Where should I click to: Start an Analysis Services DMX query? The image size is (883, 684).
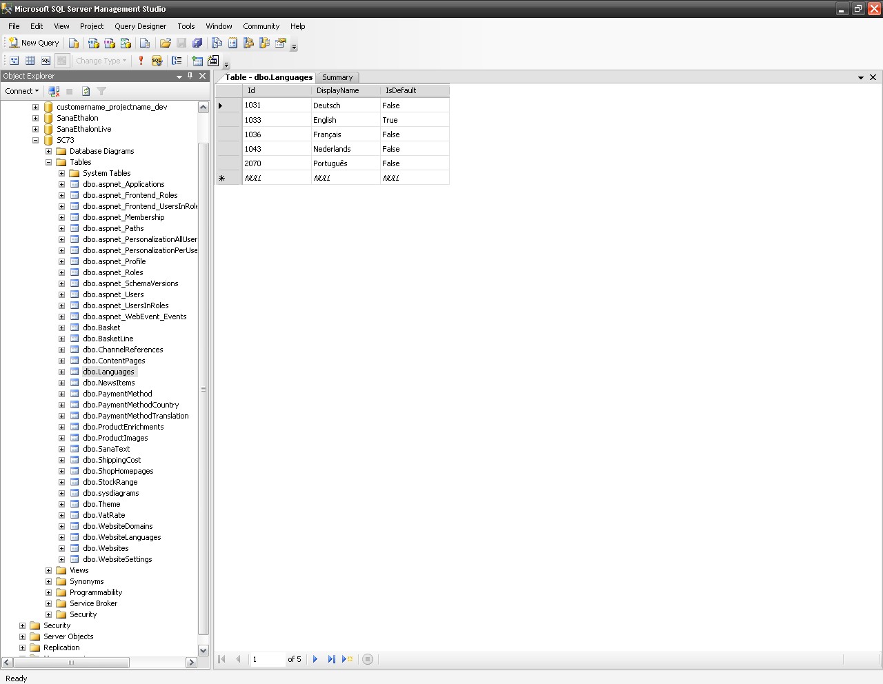109,43
